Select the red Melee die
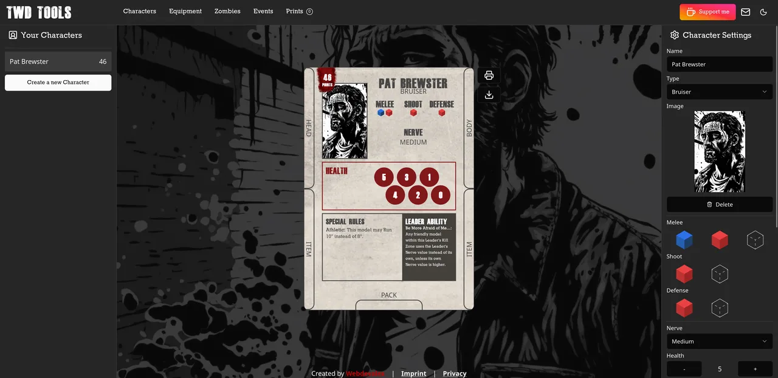778x378 pixels. click(x=720, y=239)
